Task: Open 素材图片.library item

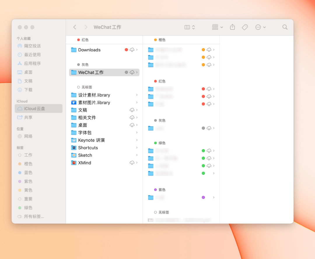Action: (104, 103)
